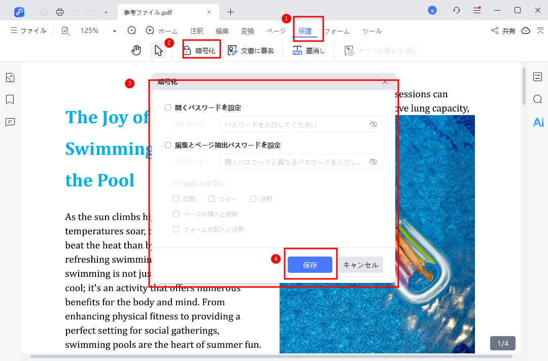Select the cursor selection tool
This screenshot has width=548, height=361.
tap(158, 50)
